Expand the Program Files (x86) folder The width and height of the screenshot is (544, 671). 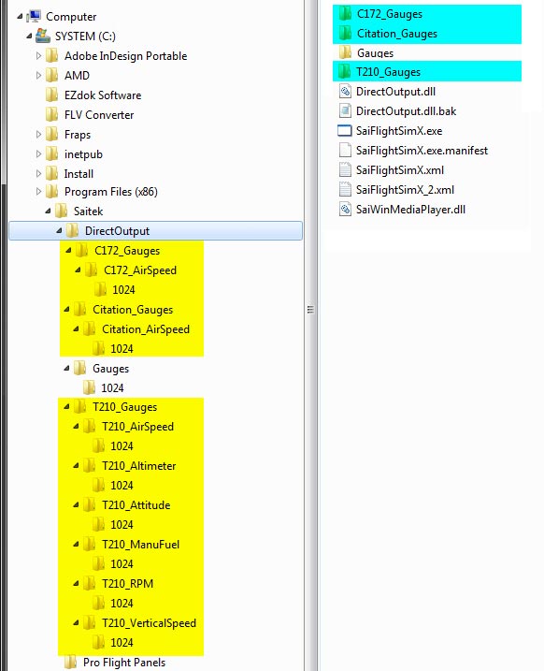pyautogui.click(x=38, y=192)
